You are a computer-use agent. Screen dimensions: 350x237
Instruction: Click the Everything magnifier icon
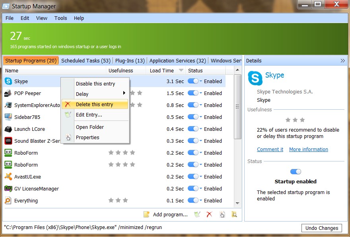8,200
